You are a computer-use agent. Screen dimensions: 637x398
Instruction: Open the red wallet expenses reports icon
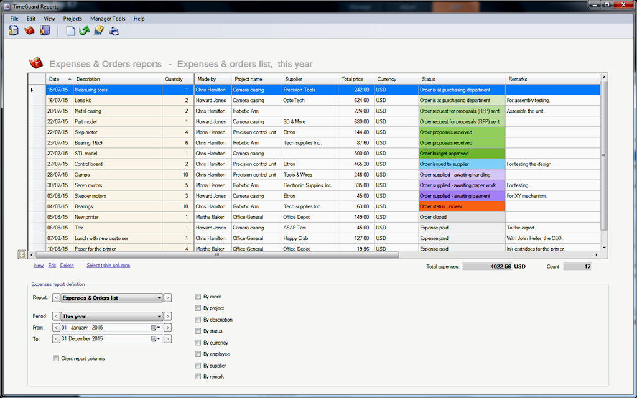[29, 31]
